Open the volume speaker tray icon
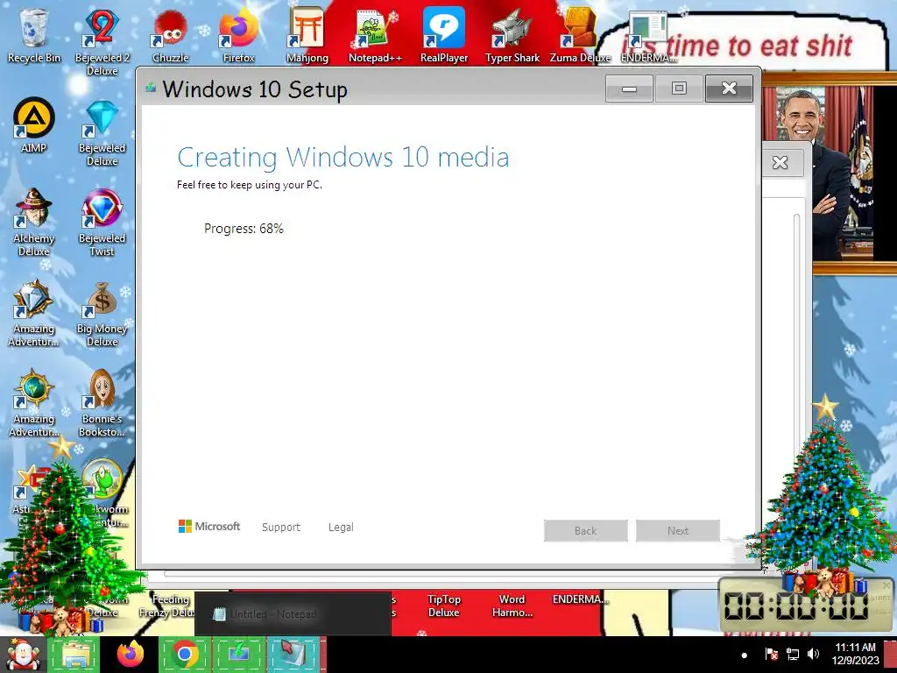Screen dimensions: 897x673 814,654
